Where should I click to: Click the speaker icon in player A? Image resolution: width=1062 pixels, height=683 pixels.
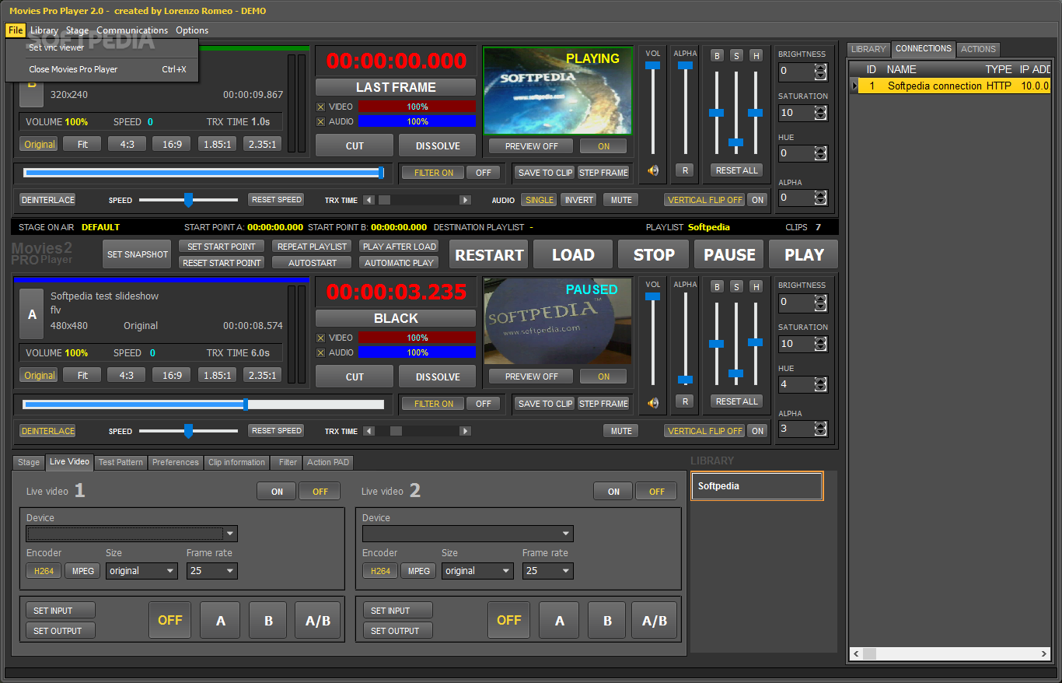[x=653, y=402]
